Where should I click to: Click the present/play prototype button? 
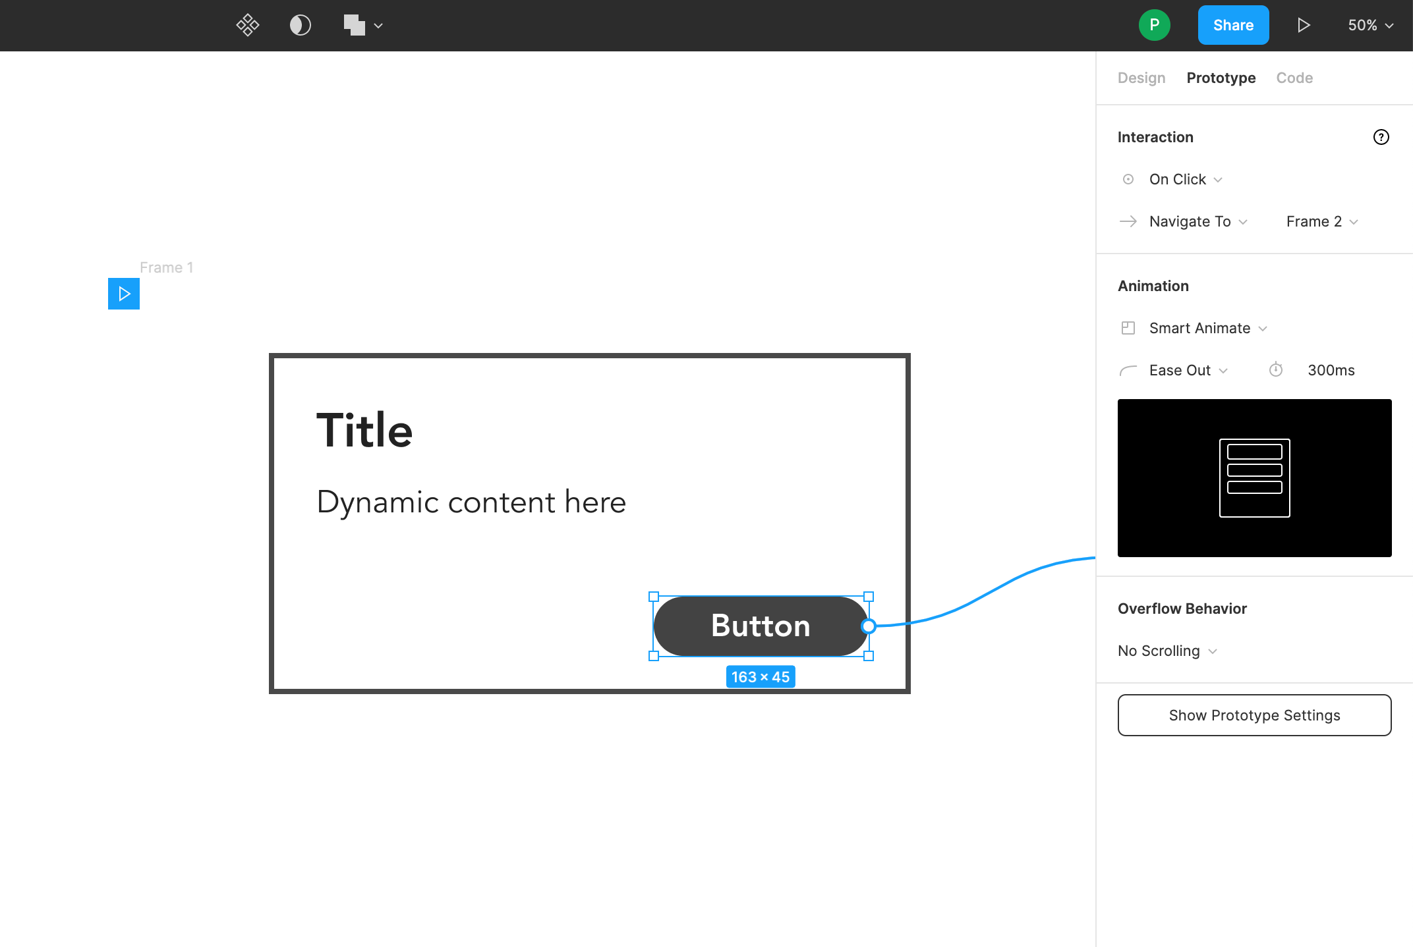tap(1303, 26)
